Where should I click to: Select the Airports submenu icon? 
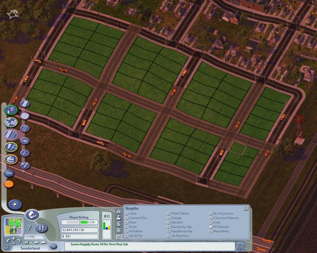(x=25, y=153)
